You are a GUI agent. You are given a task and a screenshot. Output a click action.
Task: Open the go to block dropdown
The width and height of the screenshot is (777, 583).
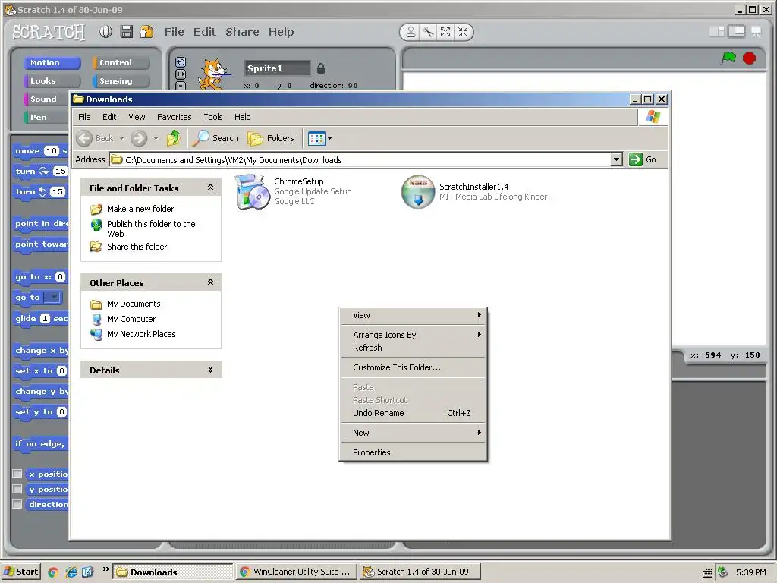coord(52,297)
